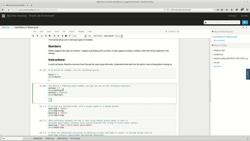Click the CellToolbar button

(98, 36)
